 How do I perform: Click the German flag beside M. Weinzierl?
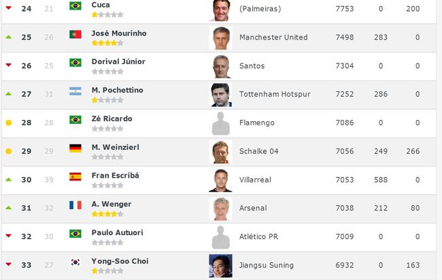(75, 148)
